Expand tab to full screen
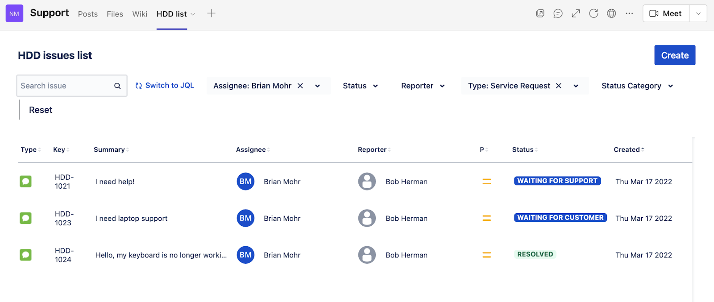 pos(576,13)
